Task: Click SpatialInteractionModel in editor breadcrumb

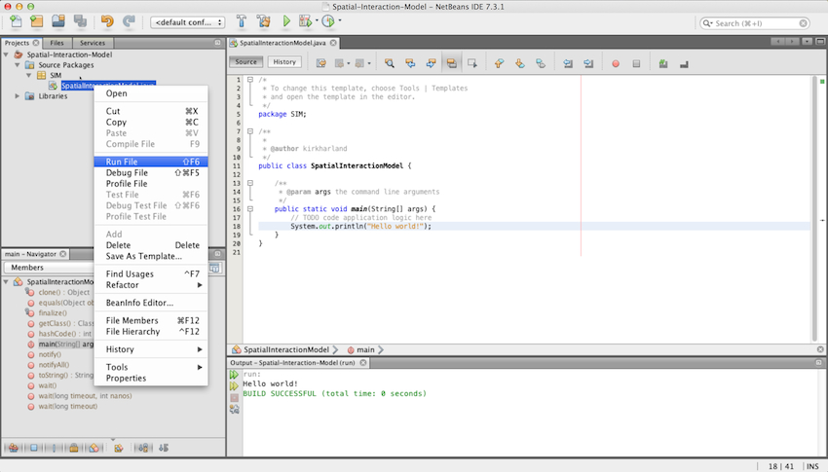Action: click(285, 349)
